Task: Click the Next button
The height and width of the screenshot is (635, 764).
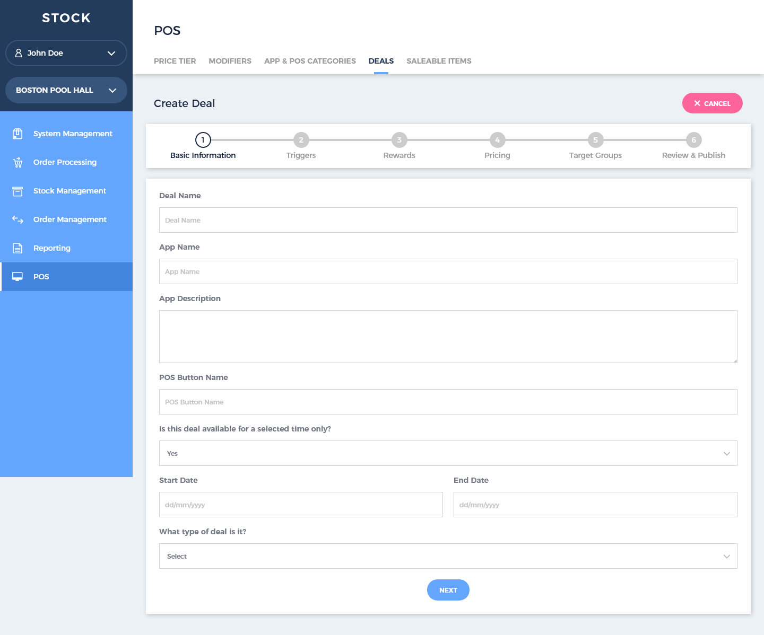Action: tap(448, 590)
